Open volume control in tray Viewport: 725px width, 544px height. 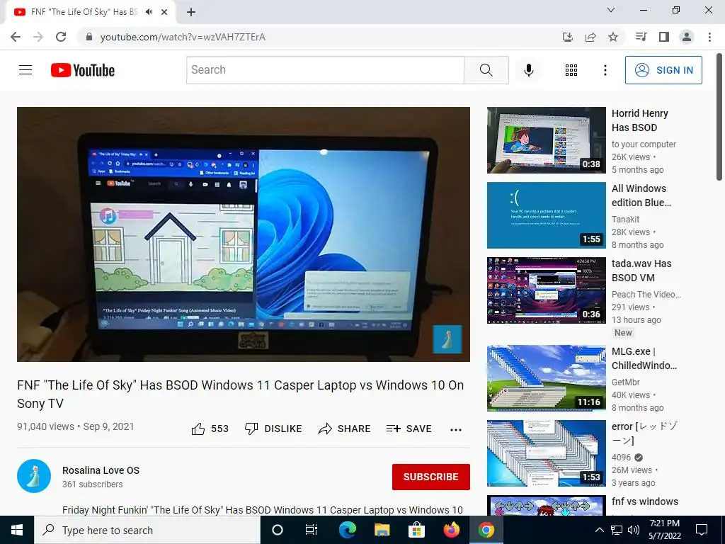pos(634,530)
